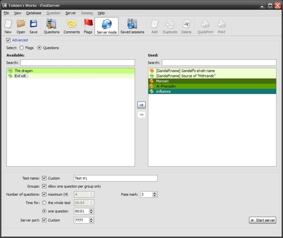Click the left arrow remove button

(141, 115)
